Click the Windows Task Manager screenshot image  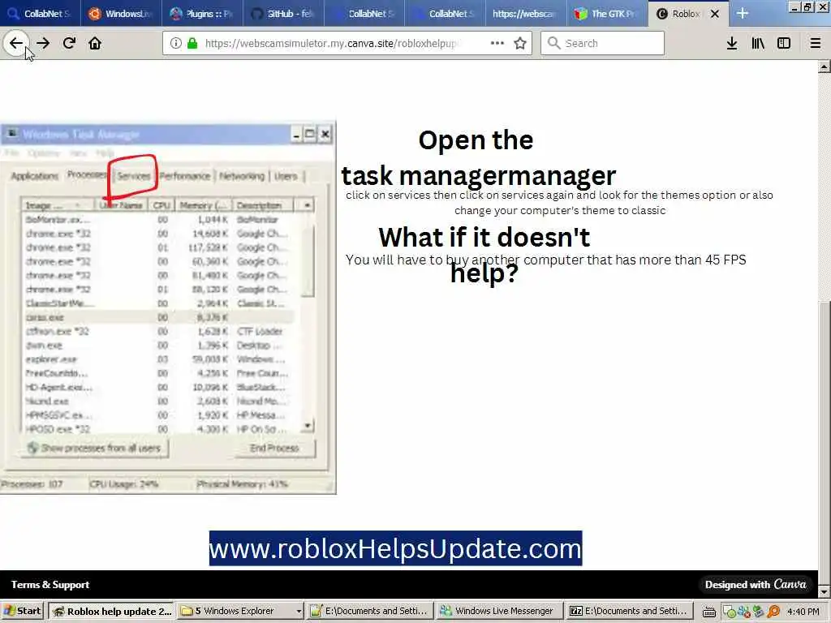(168, 308)
